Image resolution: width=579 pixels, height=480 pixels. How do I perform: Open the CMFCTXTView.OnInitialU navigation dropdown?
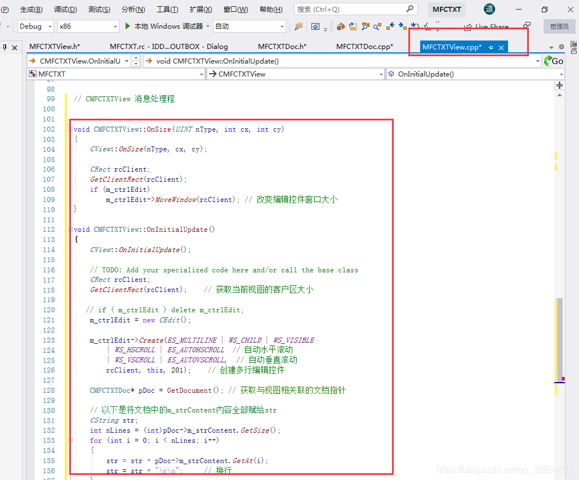click(79, 61)
